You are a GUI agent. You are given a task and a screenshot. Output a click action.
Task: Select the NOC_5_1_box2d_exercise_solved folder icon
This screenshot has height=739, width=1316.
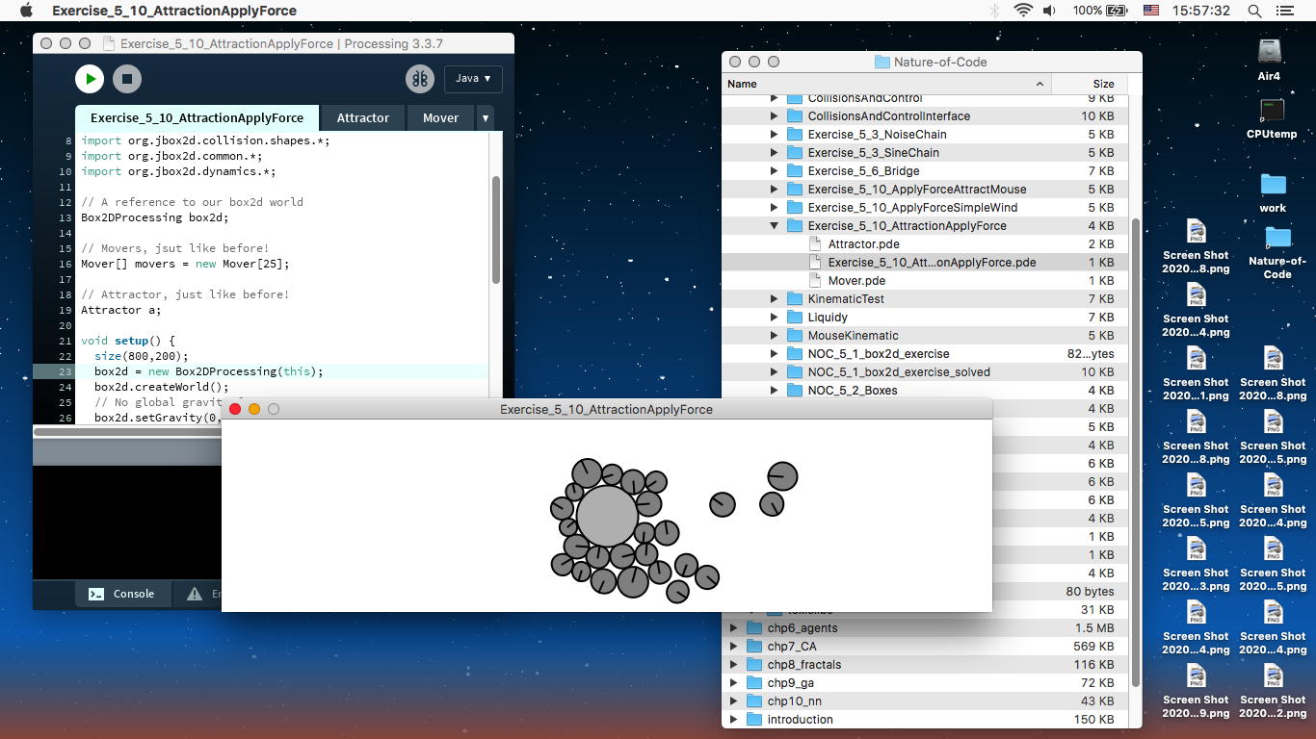pos(795,372)
